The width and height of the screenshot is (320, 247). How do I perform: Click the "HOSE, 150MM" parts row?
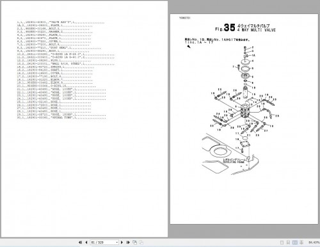pos(61,115)
